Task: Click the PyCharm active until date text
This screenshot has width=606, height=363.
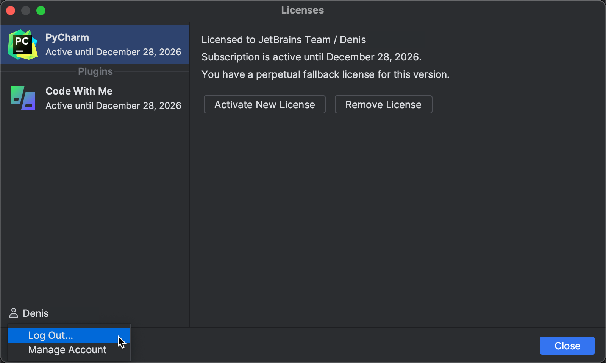Action: pos(113,52)
